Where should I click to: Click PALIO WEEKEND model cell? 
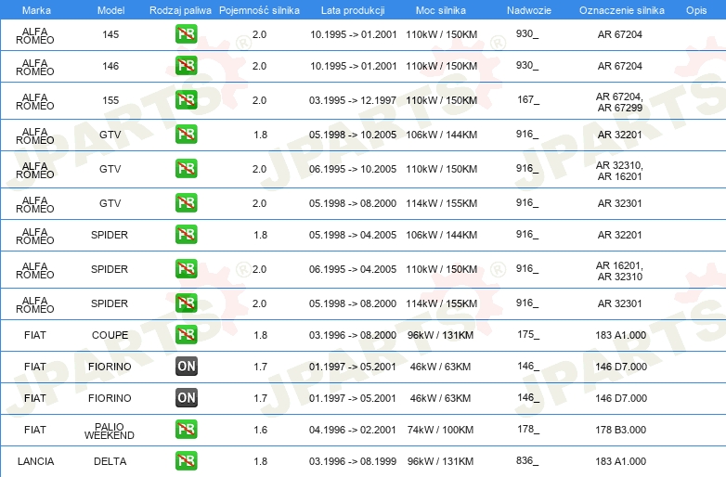[110, 431]
